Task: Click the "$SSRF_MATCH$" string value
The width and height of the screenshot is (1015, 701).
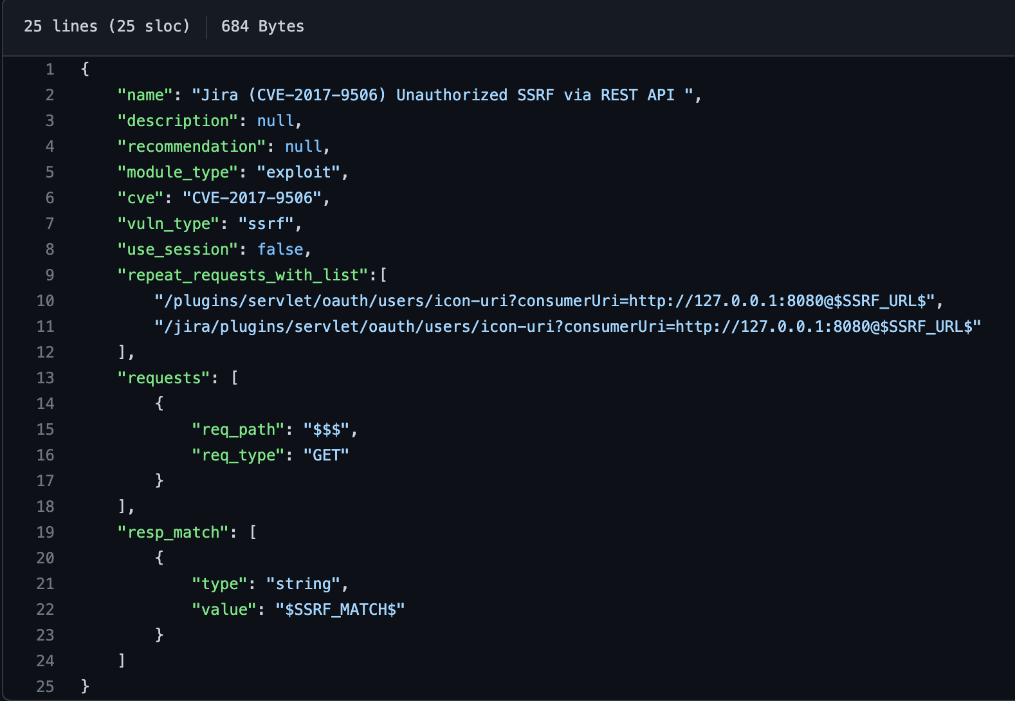Action: coord(340,610)
